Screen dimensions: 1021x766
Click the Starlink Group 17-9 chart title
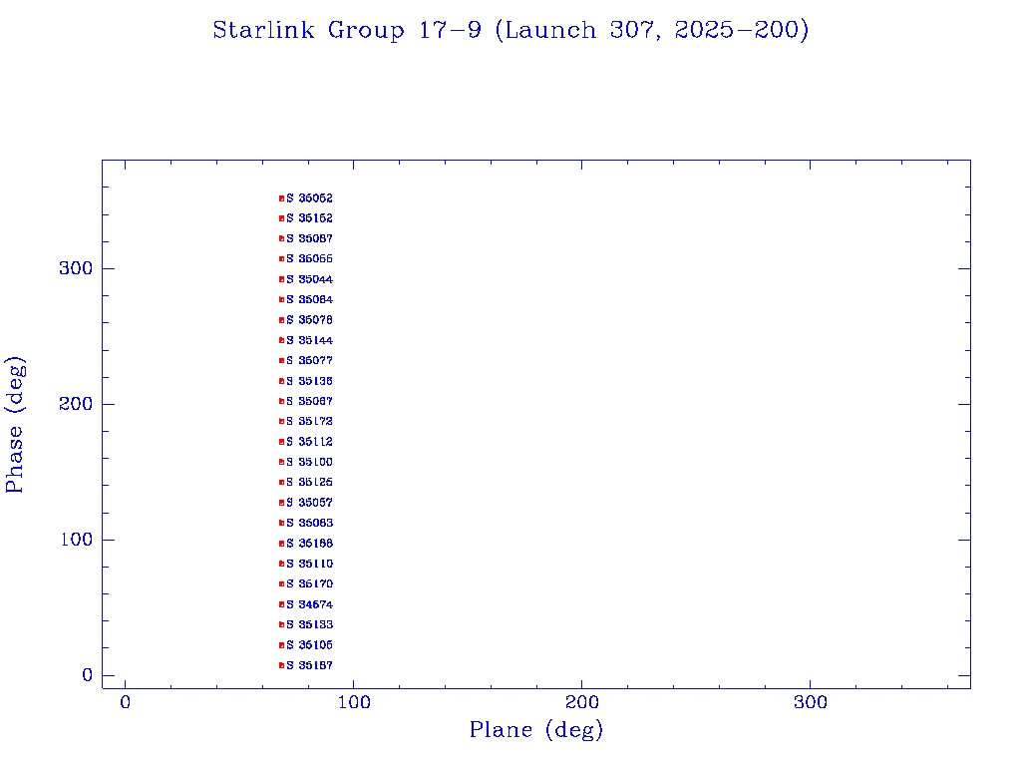coord(510,31)
